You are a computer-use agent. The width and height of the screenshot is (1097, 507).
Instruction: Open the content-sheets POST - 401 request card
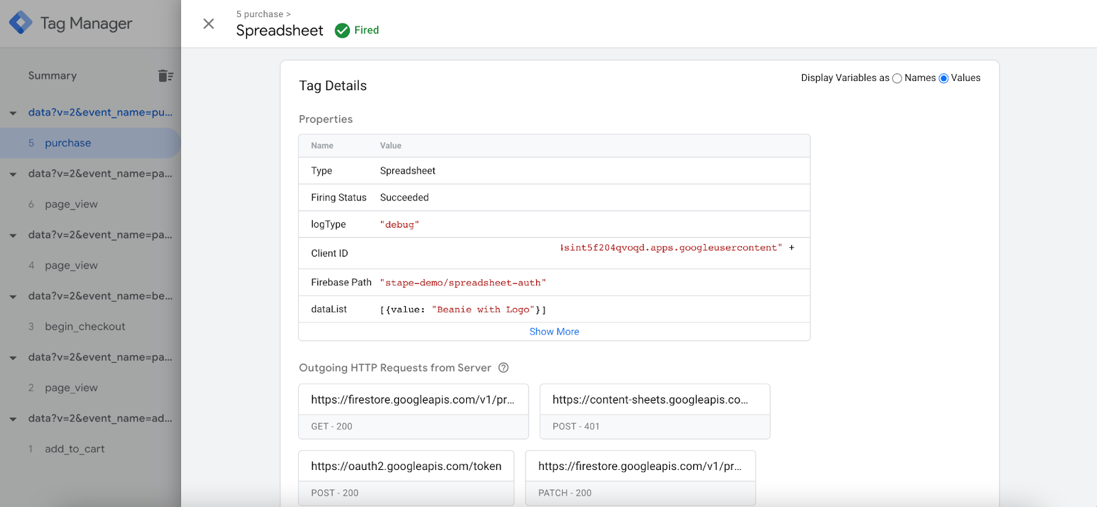point(655,411)
